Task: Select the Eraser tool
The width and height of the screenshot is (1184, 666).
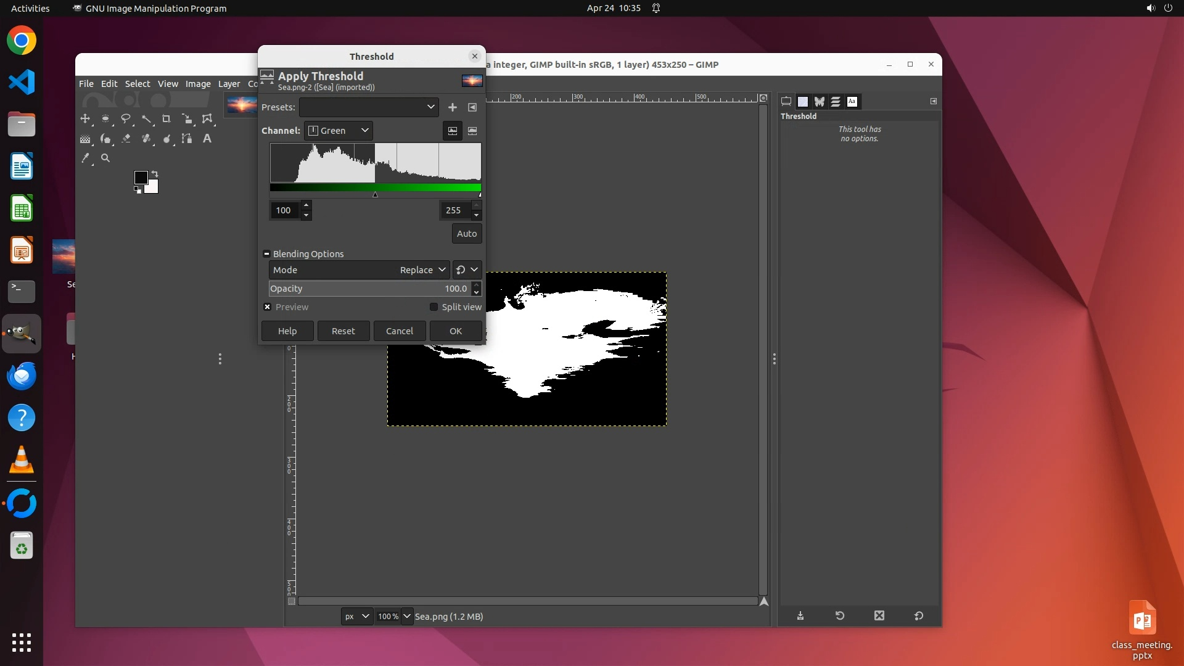Action: [126, 139]
